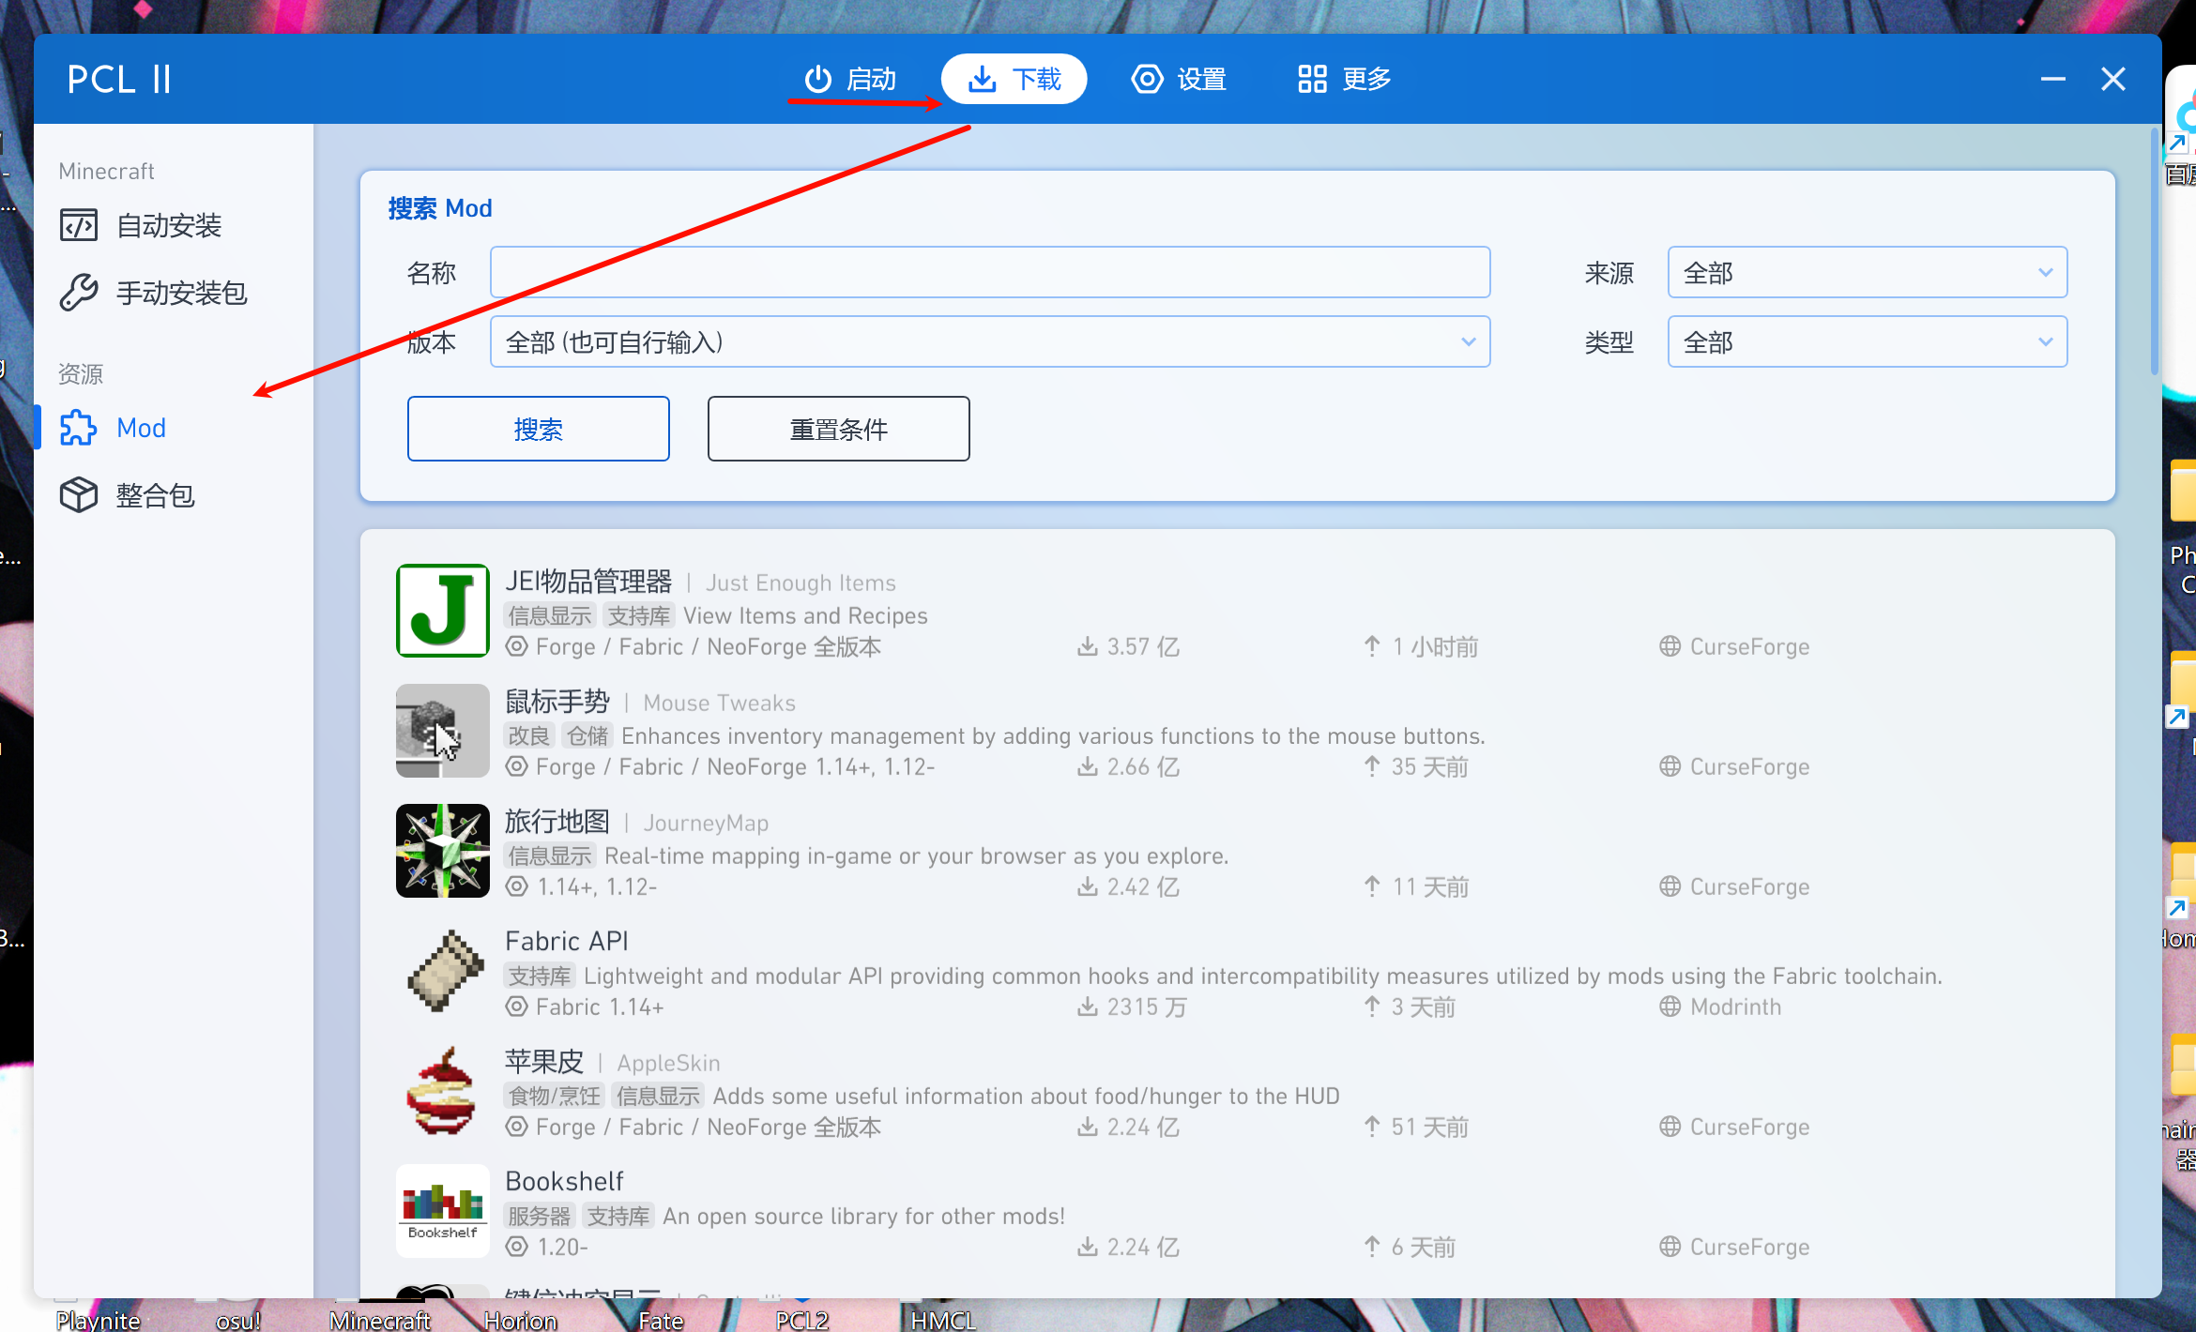The width and height of the screenshot is (2196, 1332).
Task: Click the Mouse Tweaks mod icon
Action: 442,731
